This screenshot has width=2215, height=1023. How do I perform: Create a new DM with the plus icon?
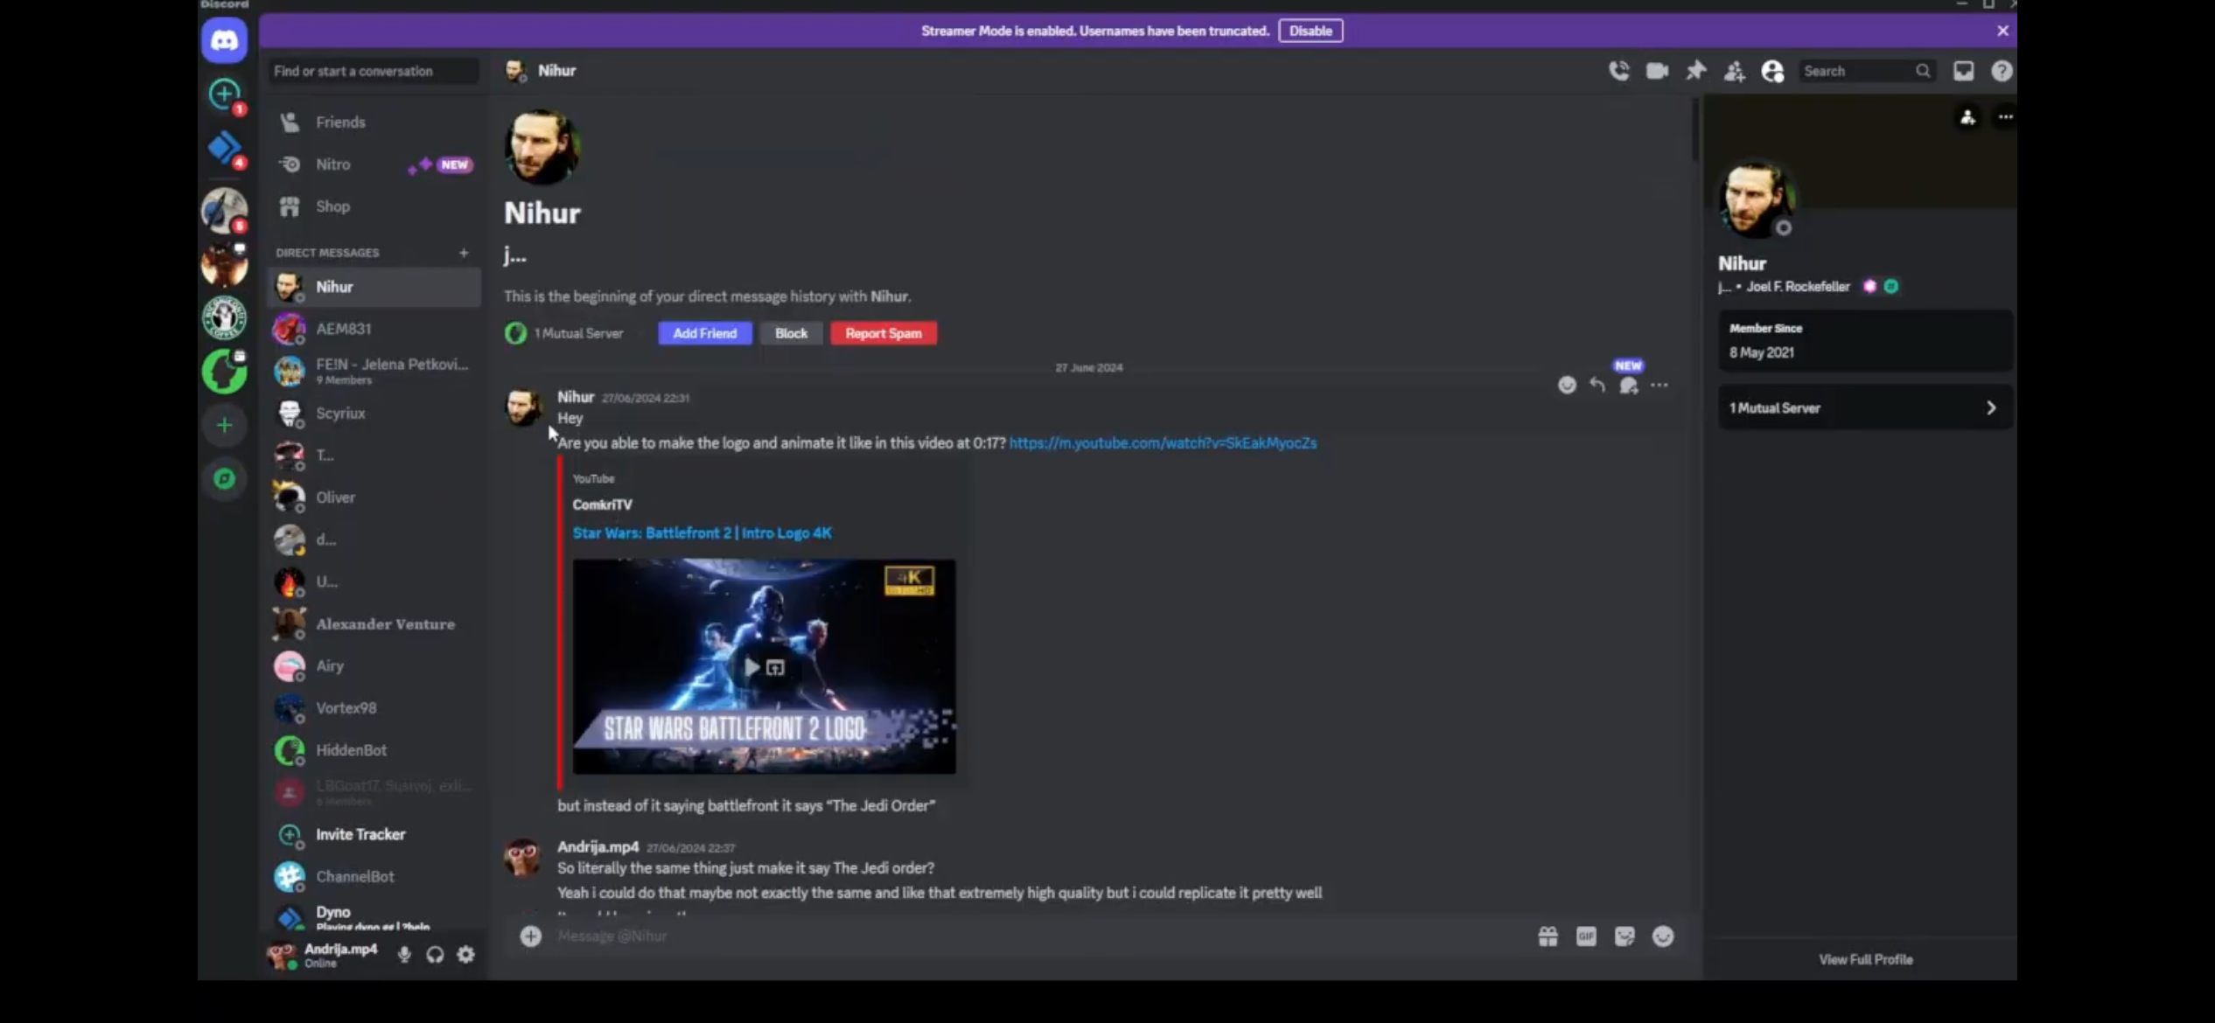click(464, 253)
